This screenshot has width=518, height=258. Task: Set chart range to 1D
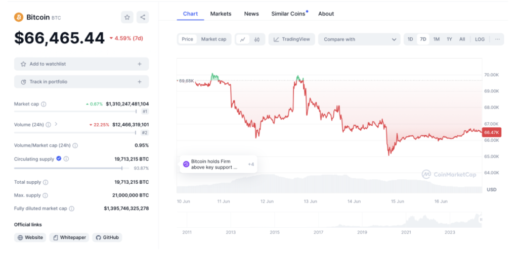(410, 39)
